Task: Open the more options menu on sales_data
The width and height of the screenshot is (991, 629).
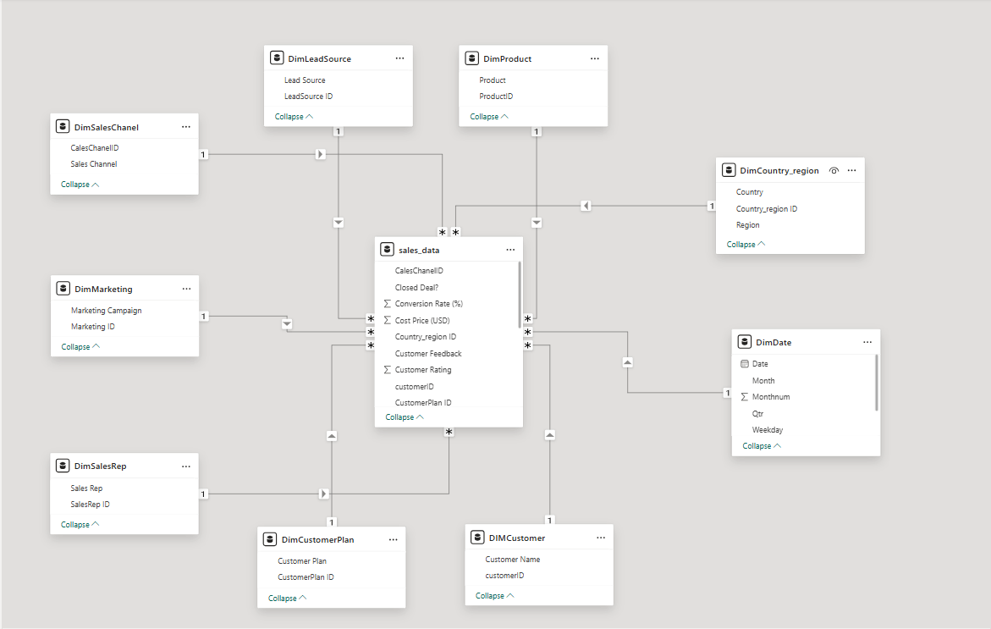Action: [x=510, y=249]
